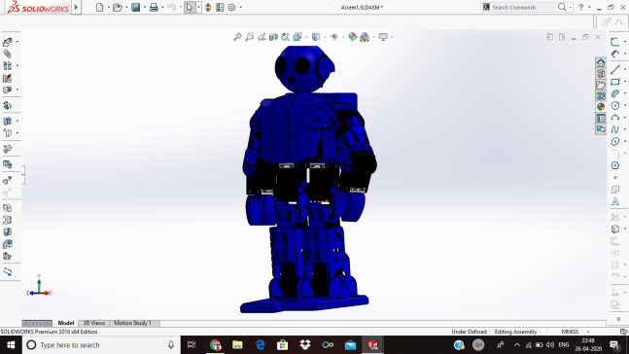This screenshot has height=354, width=629.
Task: Click Dynamic Annotation Views icon
Action: (x=285, y=37)
